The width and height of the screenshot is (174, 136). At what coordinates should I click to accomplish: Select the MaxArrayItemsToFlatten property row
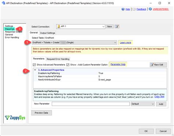[100, 76]
